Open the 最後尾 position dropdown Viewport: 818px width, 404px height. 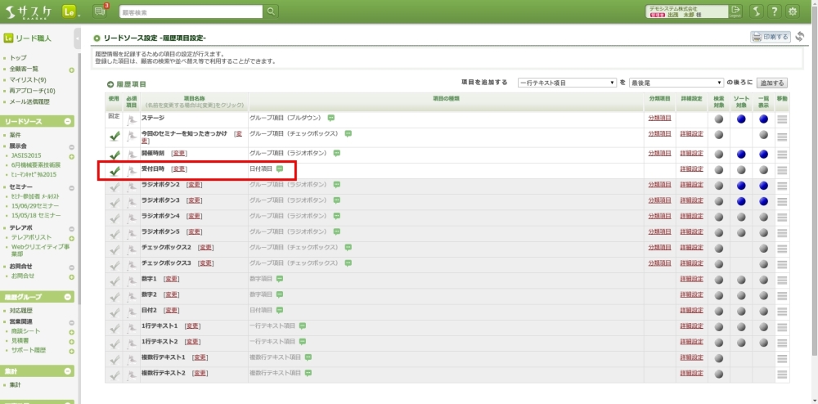coord(676,83)
